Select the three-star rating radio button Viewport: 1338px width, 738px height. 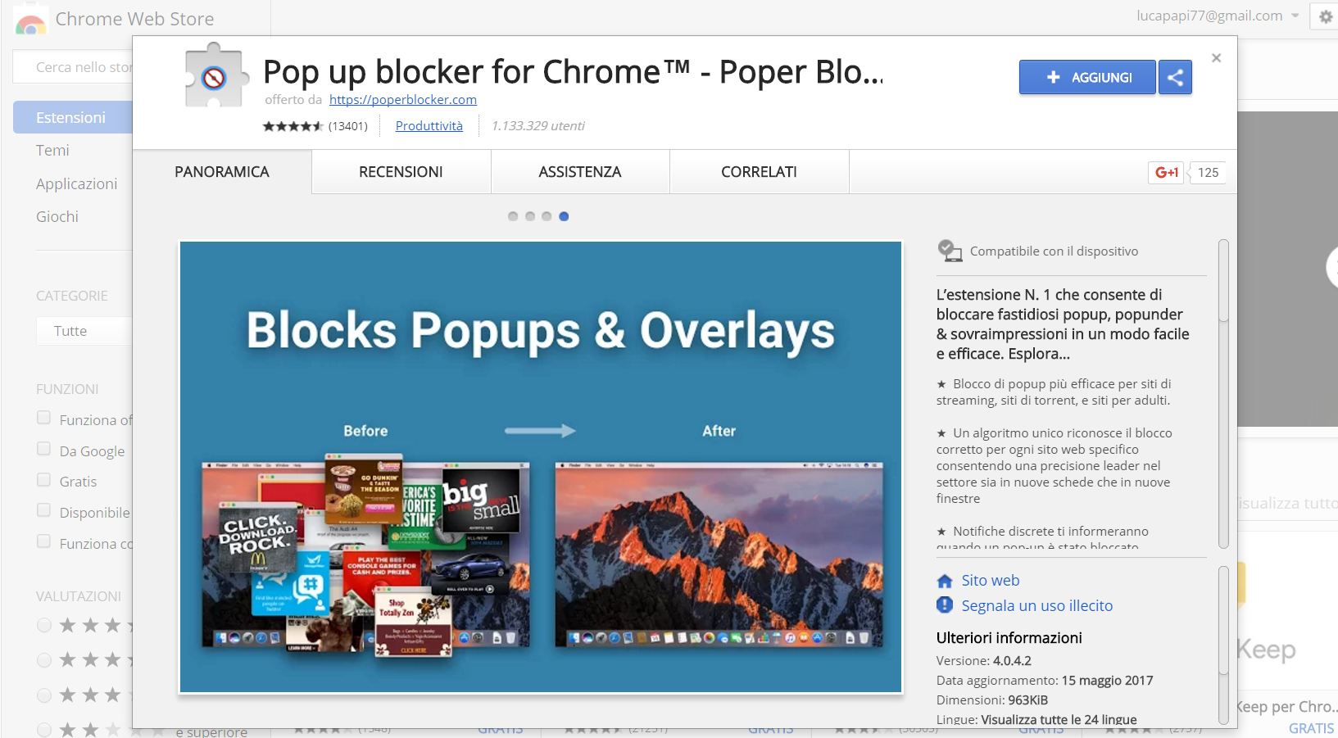point(44,695)
